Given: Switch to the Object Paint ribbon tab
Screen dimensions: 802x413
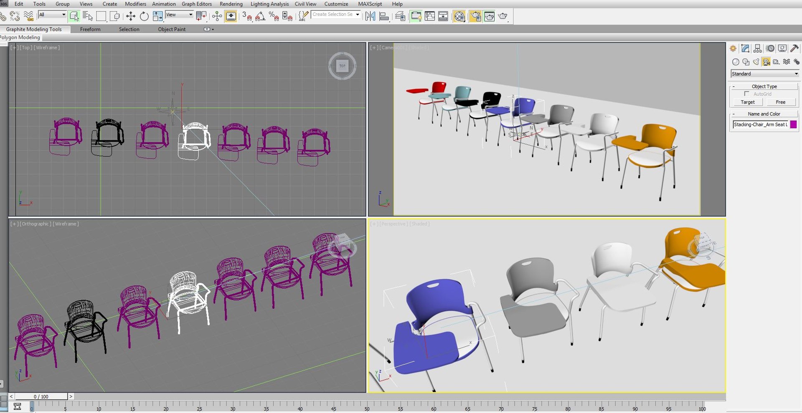Looking at the screenshot, I should [x=172, y=29].
